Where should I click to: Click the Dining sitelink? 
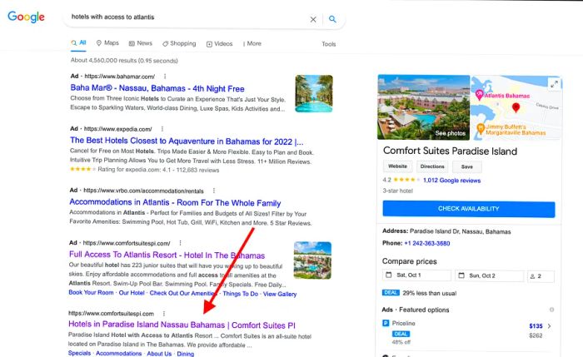pyautogui.click(x=186, y=354)
